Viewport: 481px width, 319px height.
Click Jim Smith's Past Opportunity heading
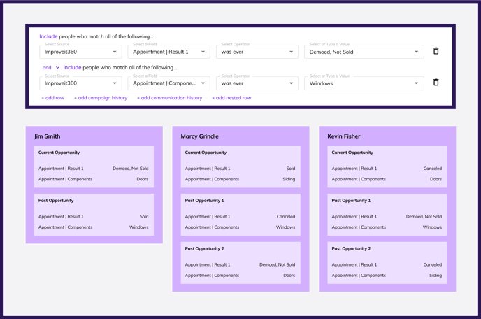tap(56, 201)
